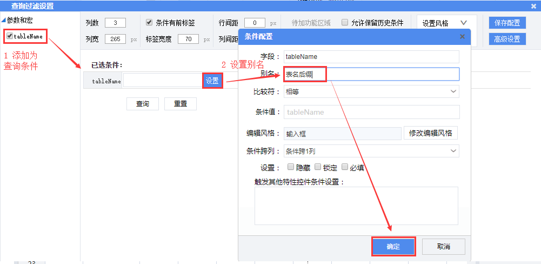Collapse the 参数和宏 tree node
541x264 pixels.
click(4, 21)
